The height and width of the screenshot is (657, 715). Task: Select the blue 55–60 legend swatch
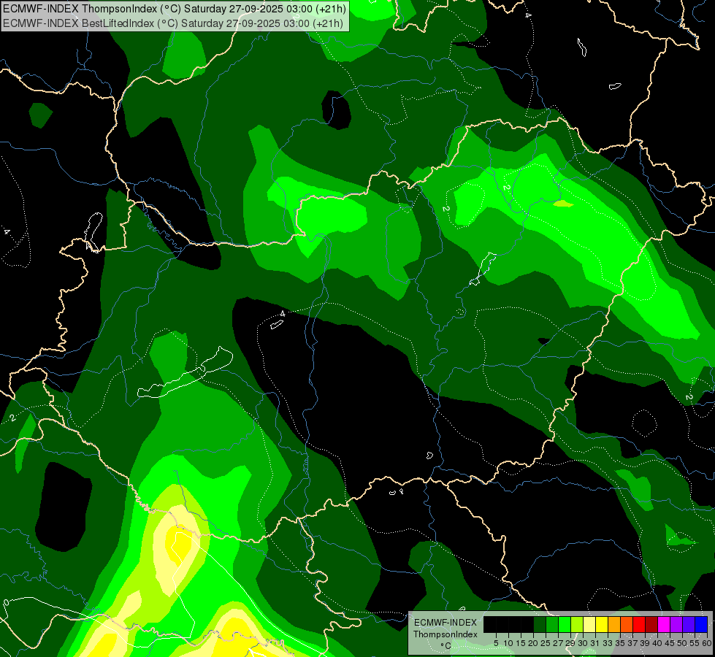point(701,624)
